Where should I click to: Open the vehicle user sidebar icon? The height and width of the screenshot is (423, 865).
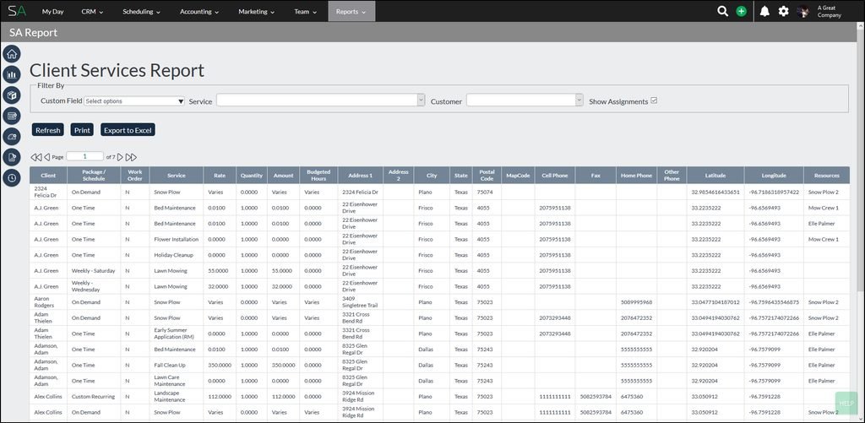coord(12,136)
